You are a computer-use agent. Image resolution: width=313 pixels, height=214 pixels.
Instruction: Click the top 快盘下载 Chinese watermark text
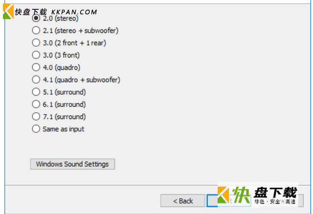31,12
